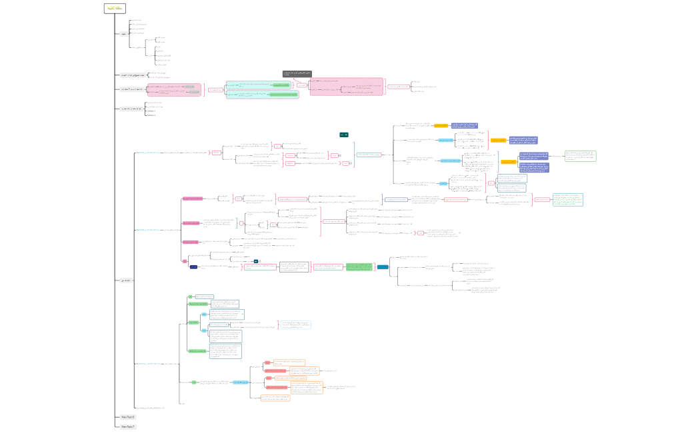700x433 pixels.
Task: Click the topmost small green label node
Action: [190, 296]
